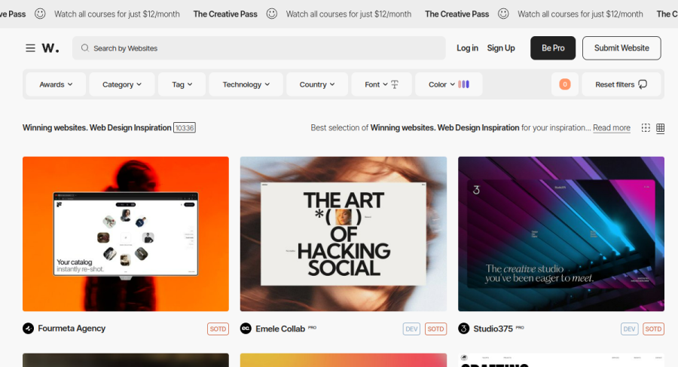This screenshot has height=367, width=678.
Task: Expand the Awards filter dropdown
Action: pyautogui.click(x=56, y=84)
